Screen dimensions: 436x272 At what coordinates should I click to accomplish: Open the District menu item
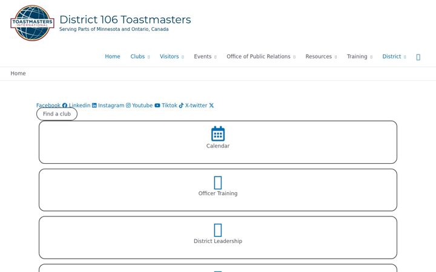392,56
